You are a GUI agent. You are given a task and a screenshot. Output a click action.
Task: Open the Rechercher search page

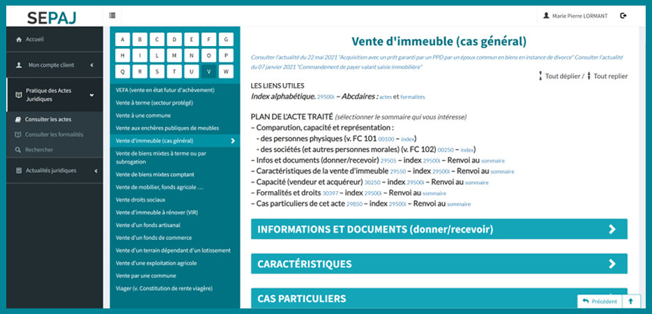point(34,149)
